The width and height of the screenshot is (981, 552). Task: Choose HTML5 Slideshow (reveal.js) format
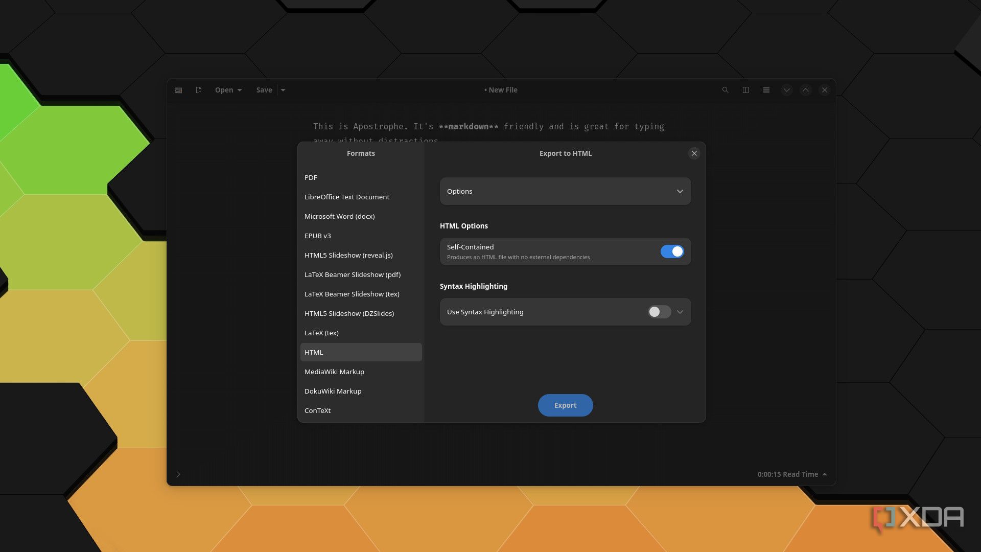tap(361, 255)
